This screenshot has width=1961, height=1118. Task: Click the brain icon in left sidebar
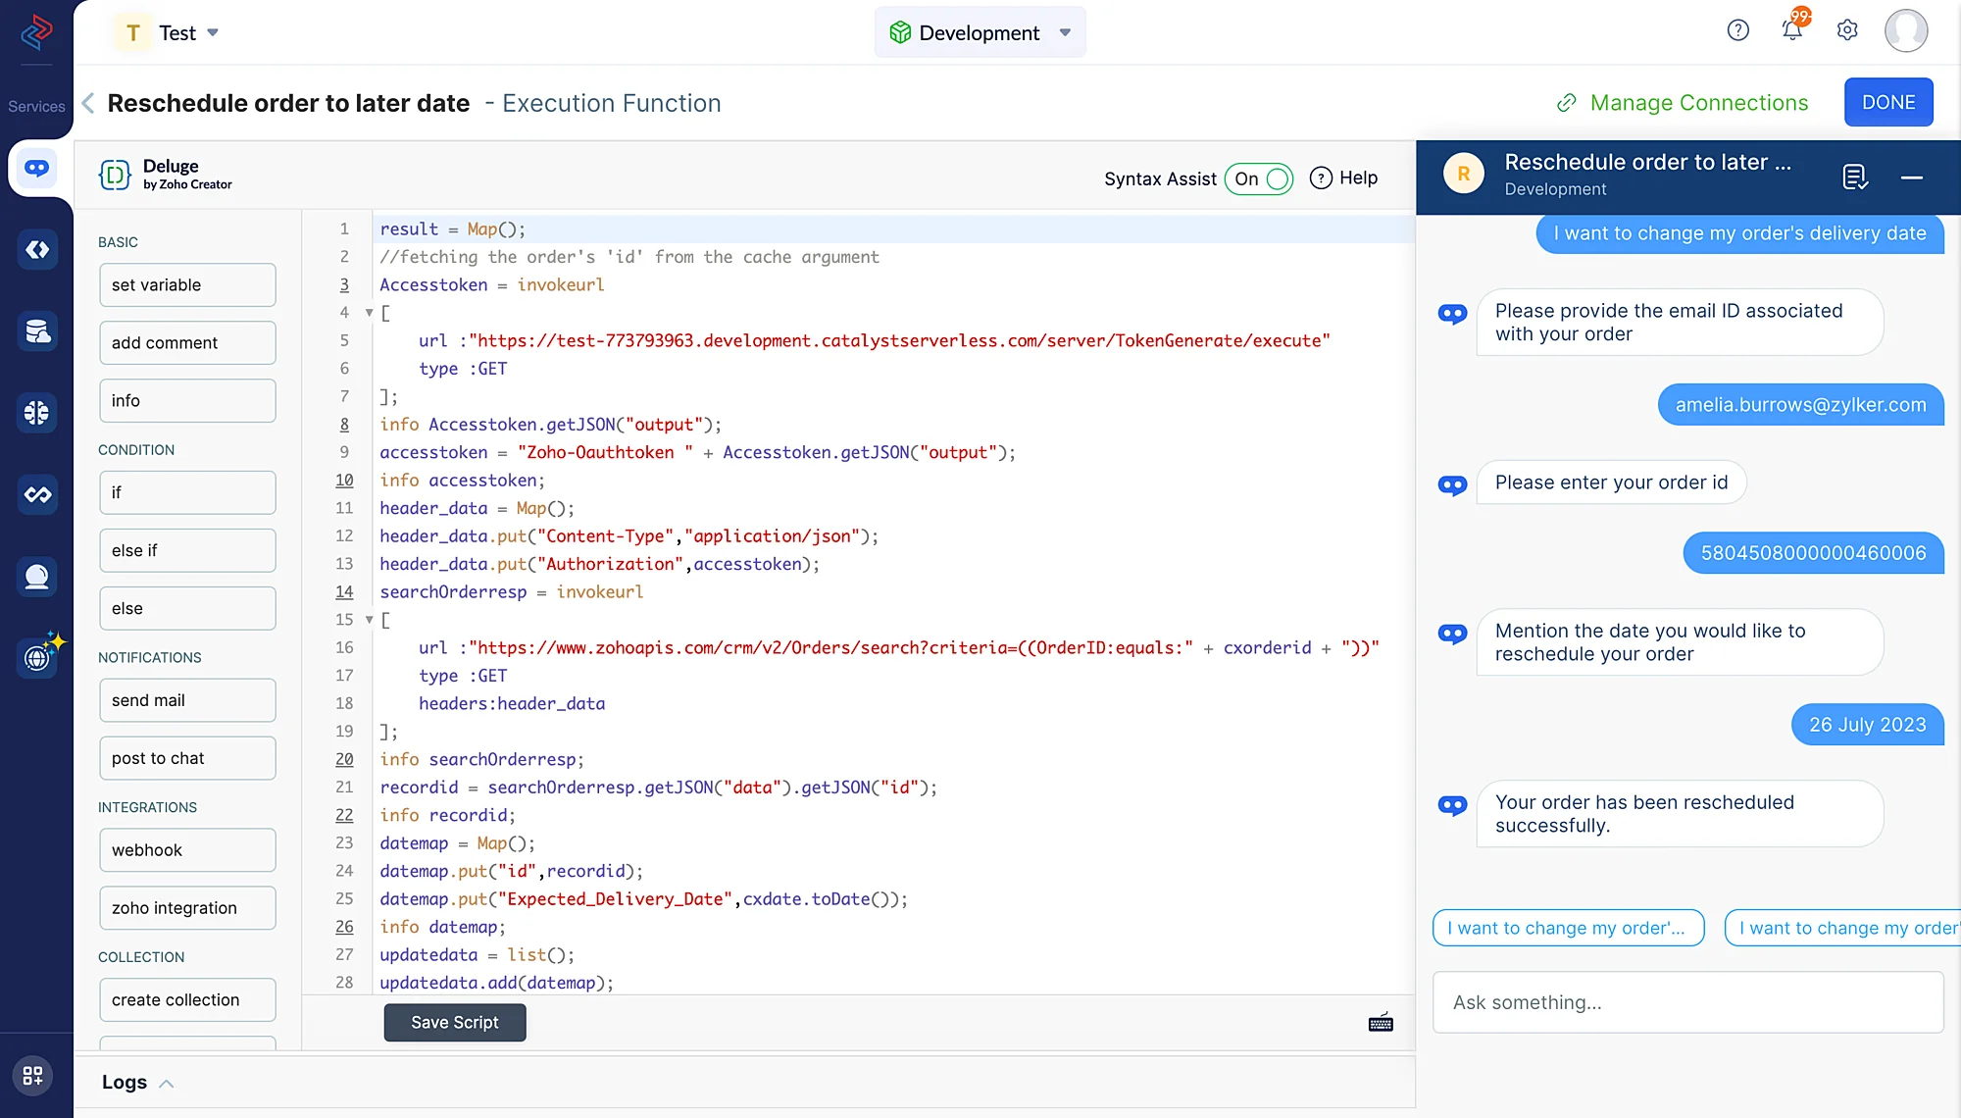tap(37, 413)
